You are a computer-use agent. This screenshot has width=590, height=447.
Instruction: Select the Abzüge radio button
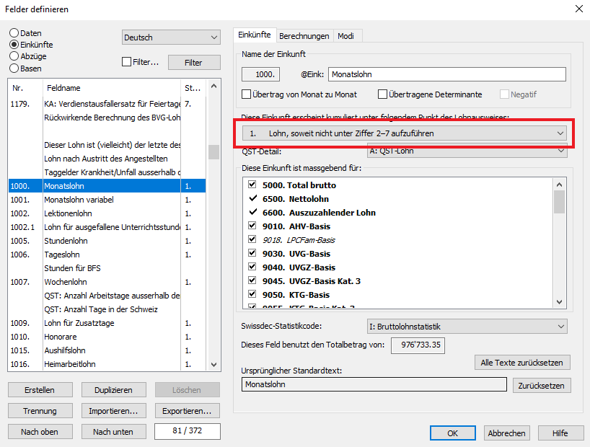[14, 56]
